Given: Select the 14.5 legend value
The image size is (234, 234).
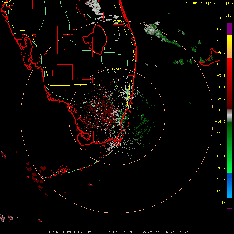Looking at the screenshot, I should click(x=221, y=99).
